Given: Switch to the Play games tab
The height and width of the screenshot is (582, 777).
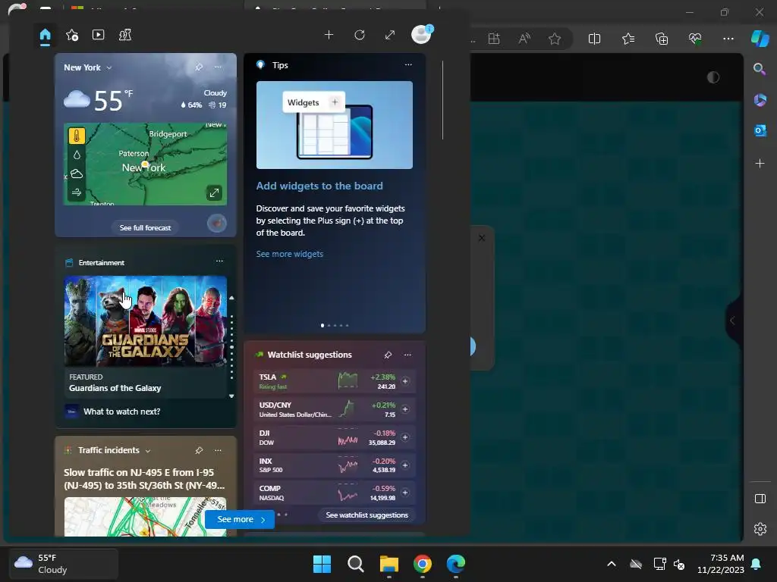Looking at the screenshot, I should pos(125,35).
